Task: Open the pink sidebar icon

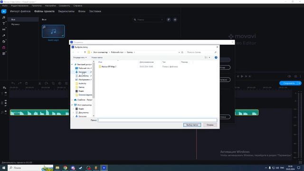Action: 4,47
